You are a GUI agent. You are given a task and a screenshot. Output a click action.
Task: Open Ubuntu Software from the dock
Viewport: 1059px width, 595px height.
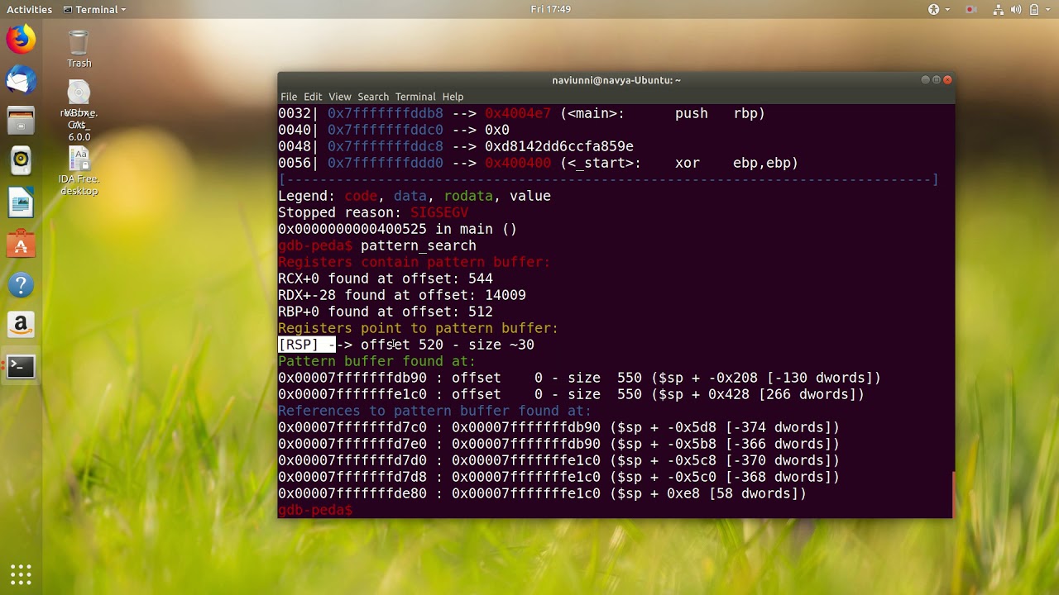pos(21,244)
